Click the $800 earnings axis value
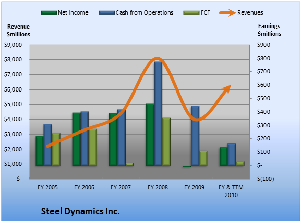 [x=264, y=58]
